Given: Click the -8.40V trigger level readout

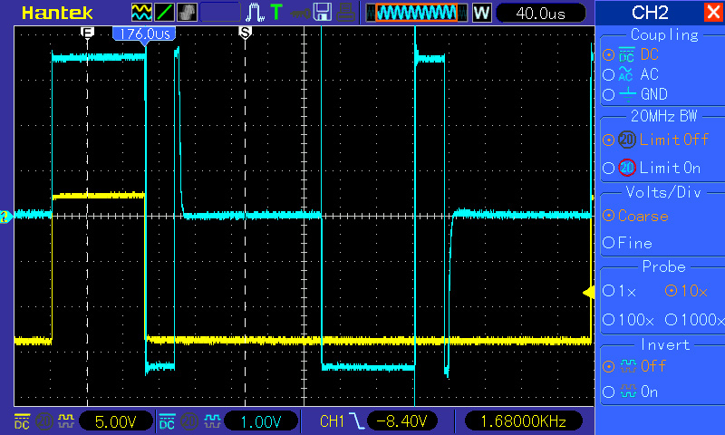Looking at the screenshot, I should [401, 421].
